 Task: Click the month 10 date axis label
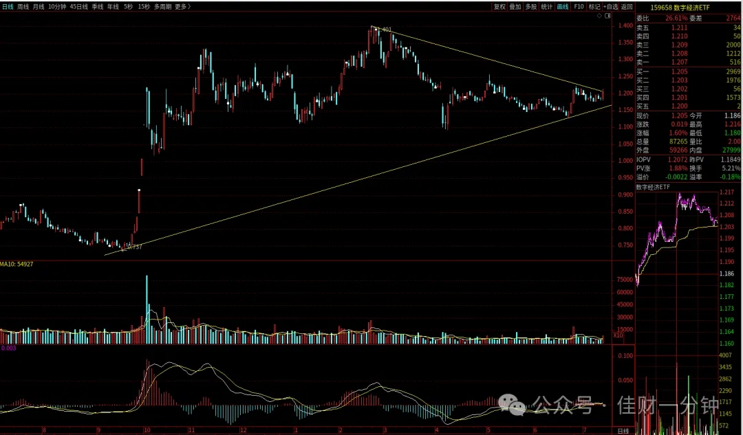(147, 430)
